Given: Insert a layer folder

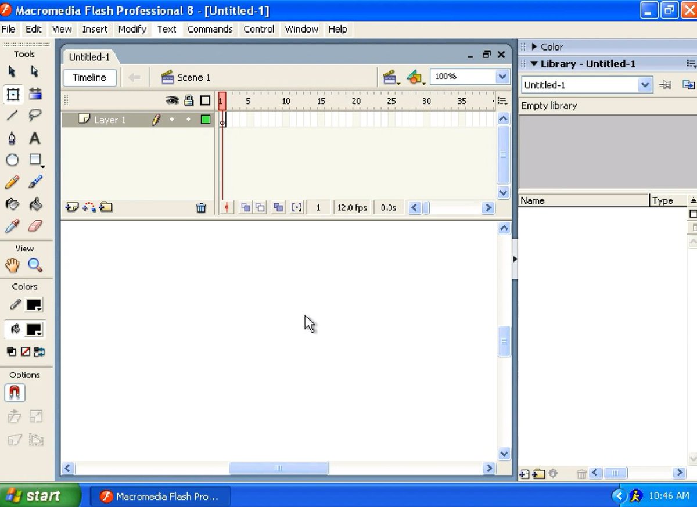Looking at the screenshot, I should [x=106, y=207].
